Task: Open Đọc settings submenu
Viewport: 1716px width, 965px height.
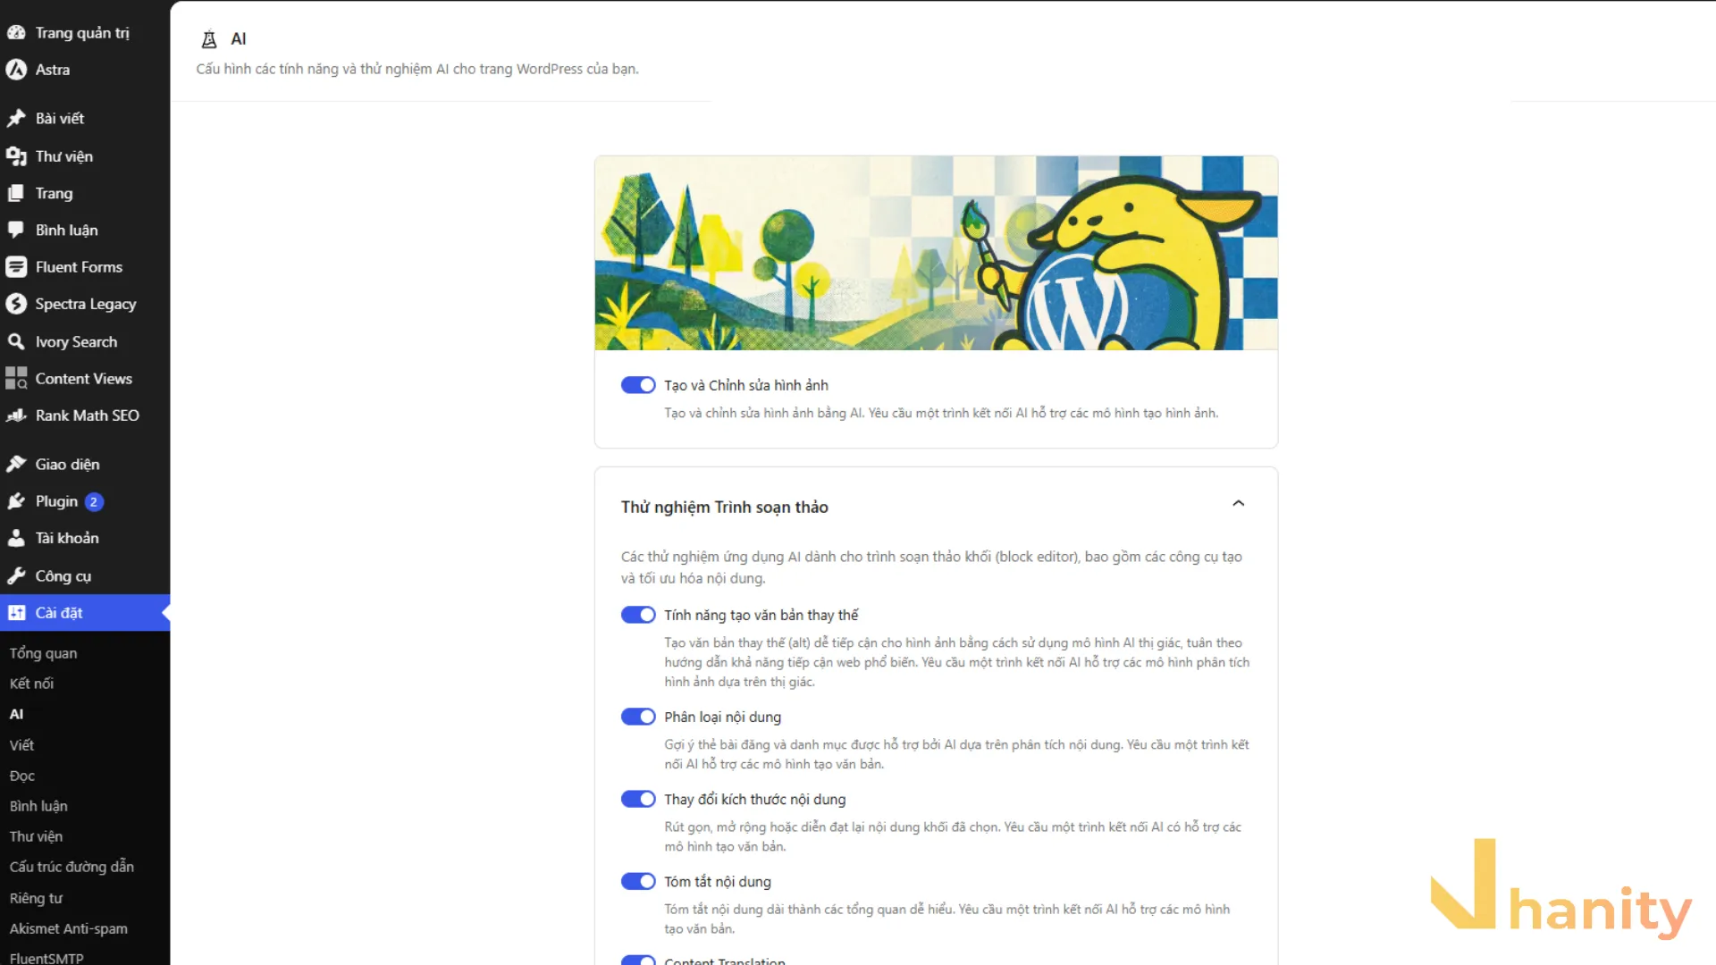Action: coord(21,776)
